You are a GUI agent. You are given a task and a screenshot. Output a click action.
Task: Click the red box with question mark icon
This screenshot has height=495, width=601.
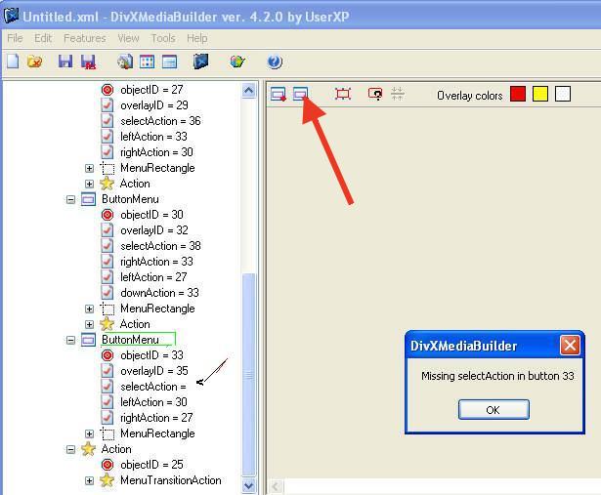pyautogui.click(x=375, y=94)
